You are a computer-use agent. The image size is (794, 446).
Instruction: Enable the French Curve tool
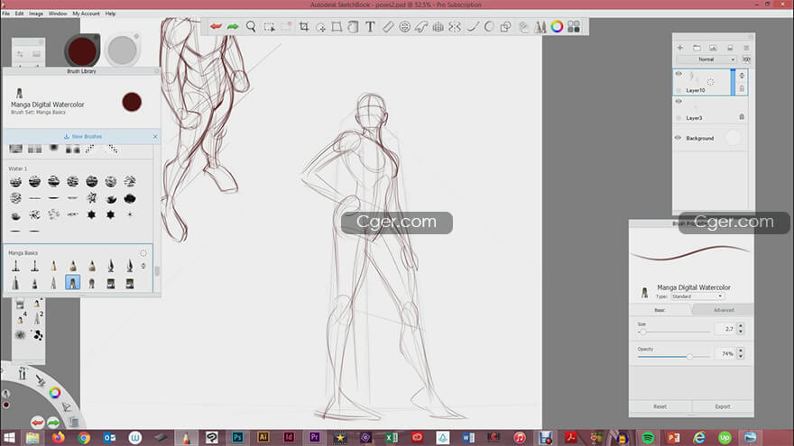(421, 26)
